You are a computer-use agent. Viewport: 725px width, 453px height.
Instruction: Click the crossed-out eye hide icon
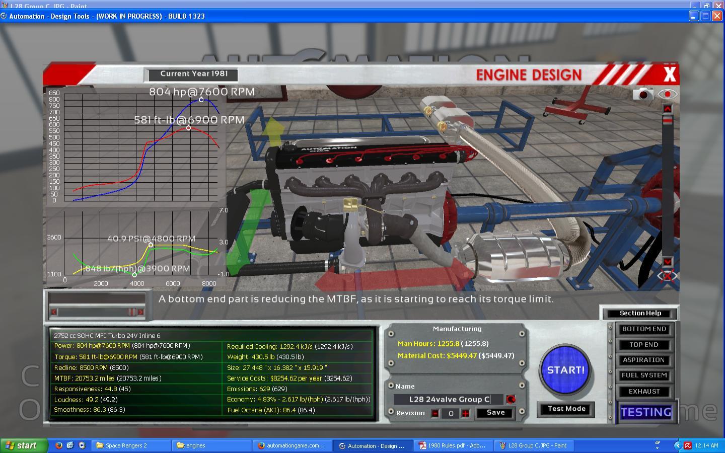click(667, 276)
